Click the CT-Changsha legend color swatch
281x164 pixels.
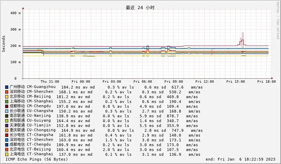pyautogui.click(x=7, y=135)
